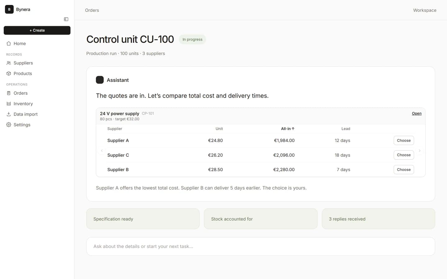Open Settings in the sidebar
Screen dimensions: 447x279
point(37,125)
